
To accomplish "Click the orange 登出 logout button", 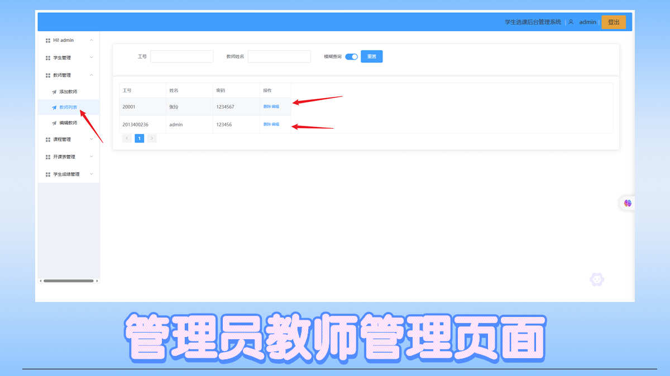I will click(614, 22).
